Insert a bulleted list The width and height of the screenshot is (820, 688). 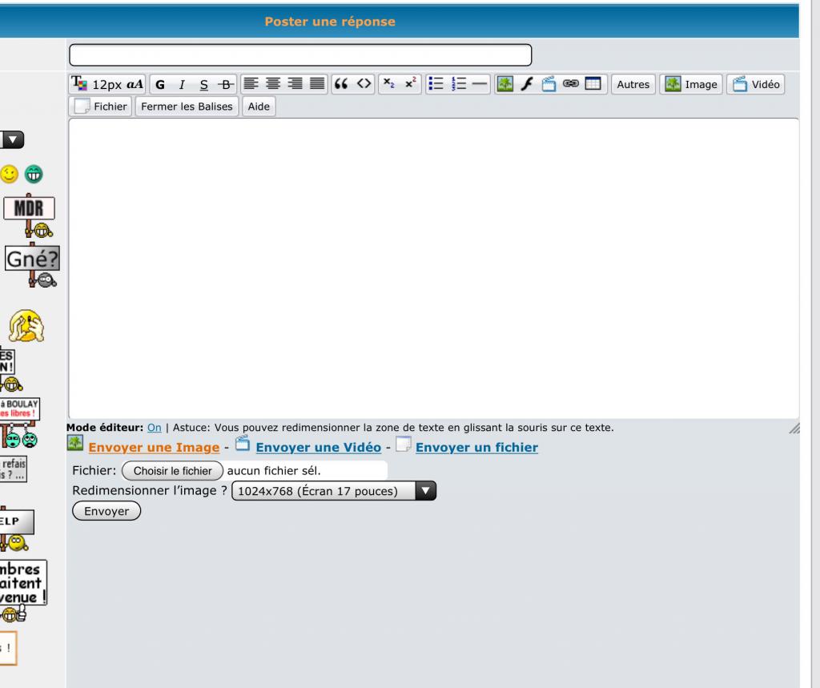point(436,84)
